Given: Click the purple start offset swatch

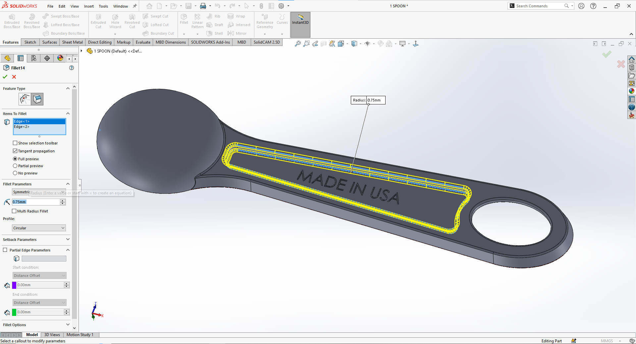Looking at the screenshot, I should 14,285.
